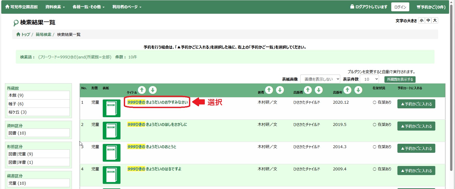Sort publisher column ascending arrow
Screen dimensions: 455x189
click(x=308, y=90)
